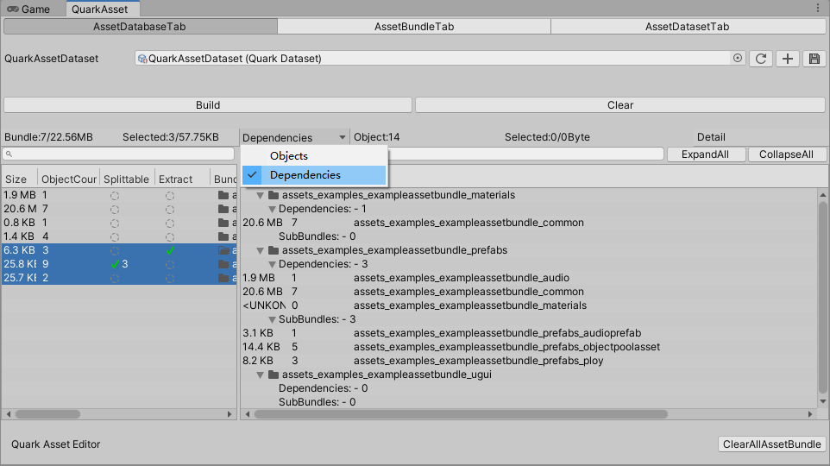Click the Build button
The image size is (830, 466).
point(207,105)
